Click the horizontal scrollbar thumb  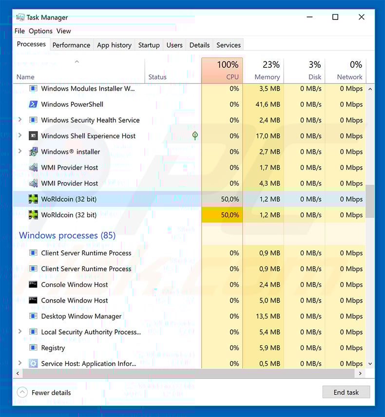[189, 373]
